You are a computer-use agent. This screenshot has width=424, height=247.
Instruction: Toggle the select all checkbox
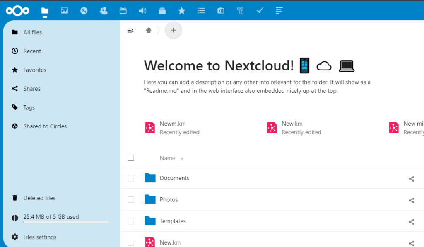pyautogui.click(x=131, y=158)
